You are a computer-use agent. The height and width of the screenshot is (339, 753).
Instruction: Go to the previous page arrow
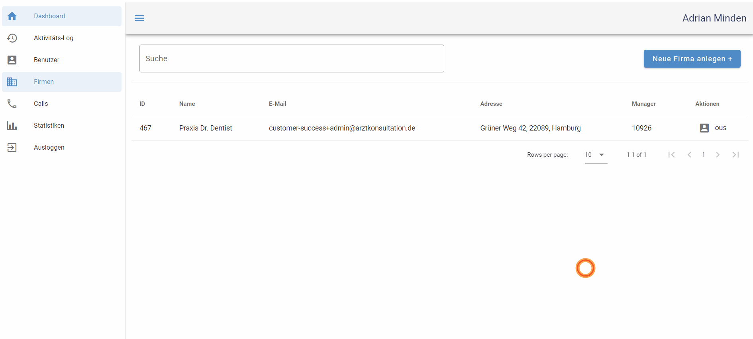click(x=689, y=155)
